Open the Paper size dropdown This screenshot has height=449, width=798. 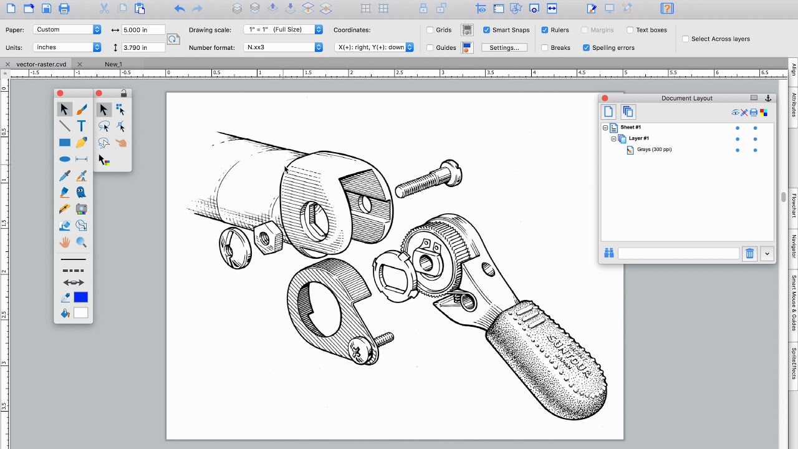67,29
